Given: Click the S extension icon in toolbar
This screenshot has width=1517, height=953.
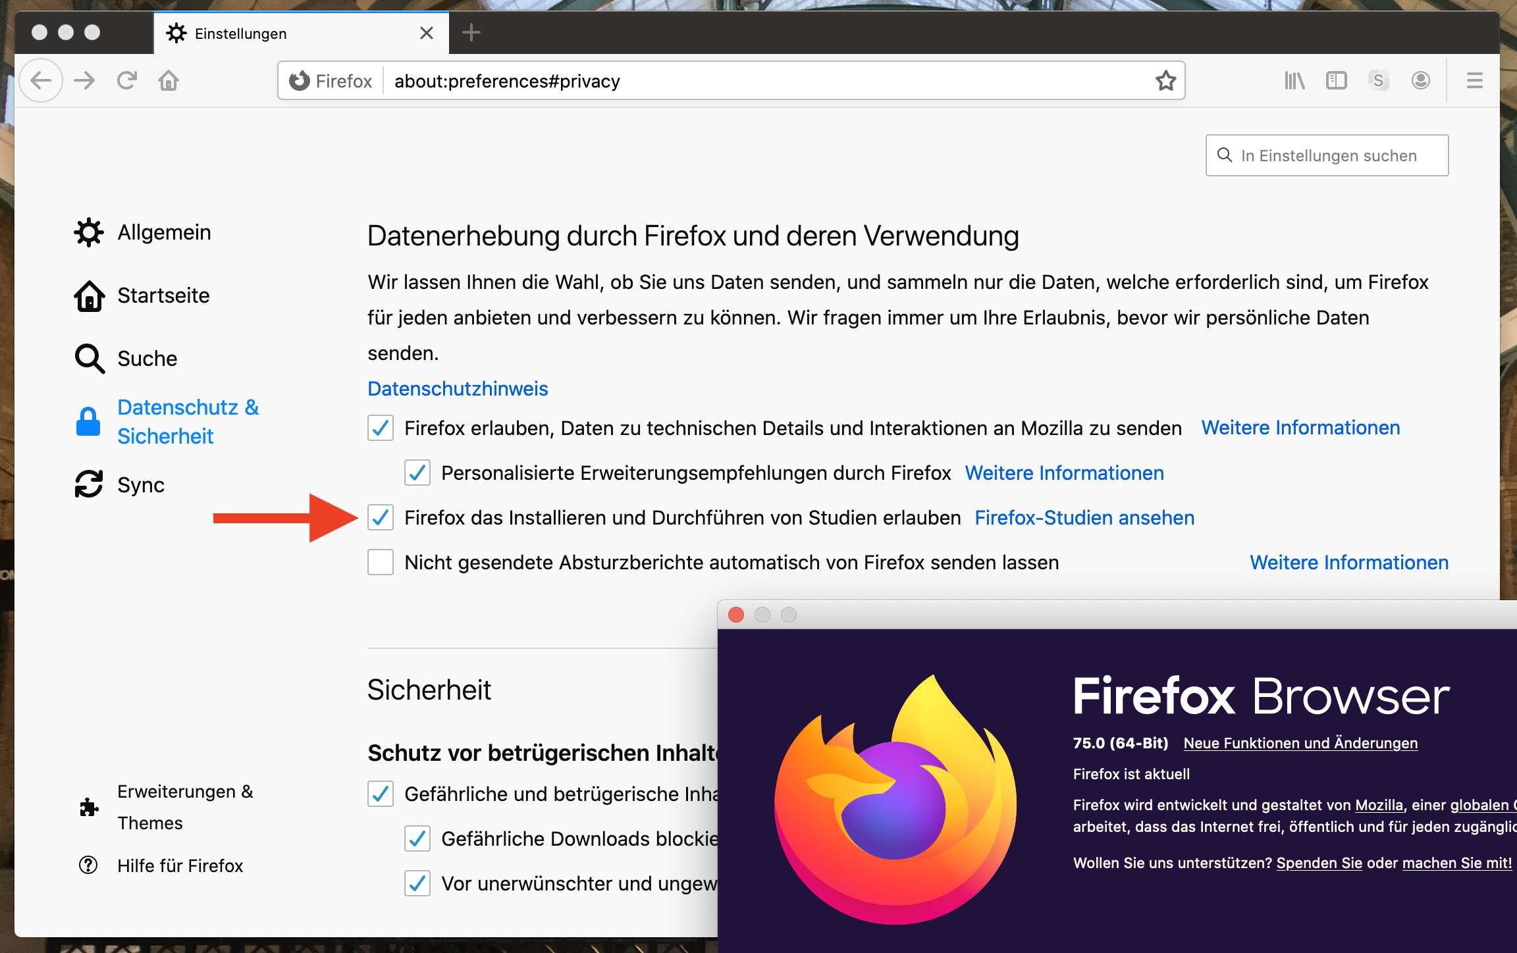Looking at the screenshot, I should pyautogui.click(x=1378, y=80).
